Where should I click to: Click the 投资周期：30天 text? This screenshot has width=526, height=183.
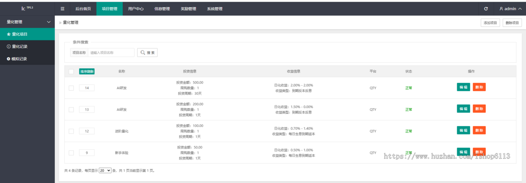pyautogui.click(x=189, y=93)
